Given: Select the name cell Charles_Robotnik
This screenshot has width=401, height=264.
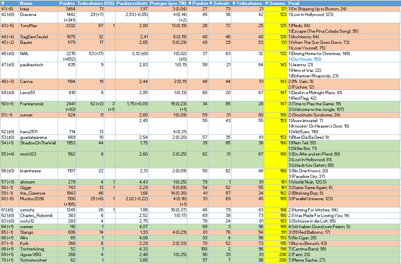Looking at the screenshot, I should 38,216.
